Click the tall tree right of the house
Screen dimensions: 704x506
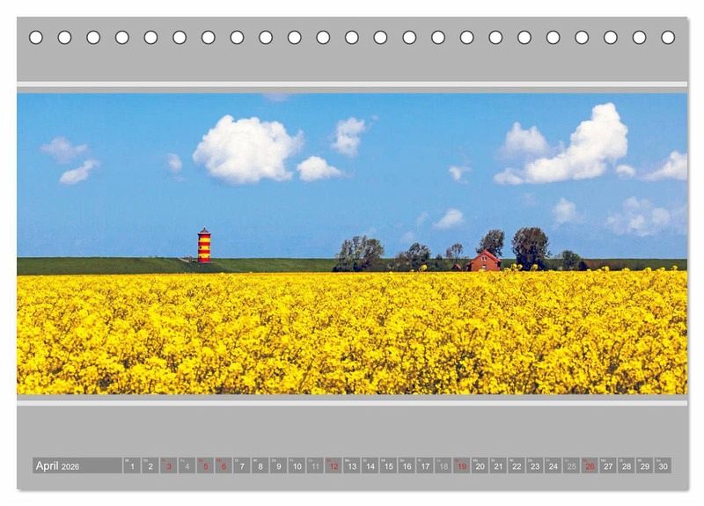pos(530,246)
